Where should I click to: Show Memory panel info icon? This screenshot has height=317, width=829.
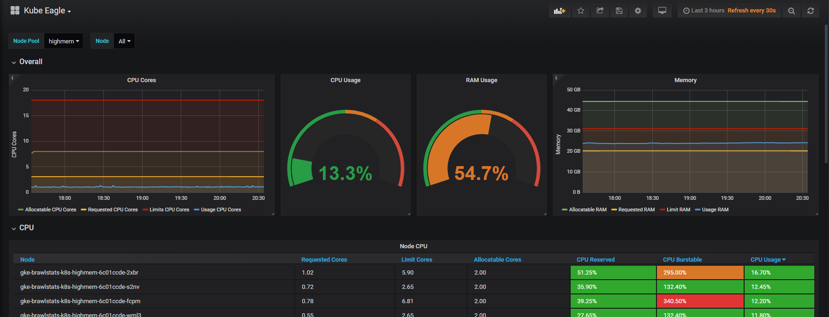[x=556, y=78]
